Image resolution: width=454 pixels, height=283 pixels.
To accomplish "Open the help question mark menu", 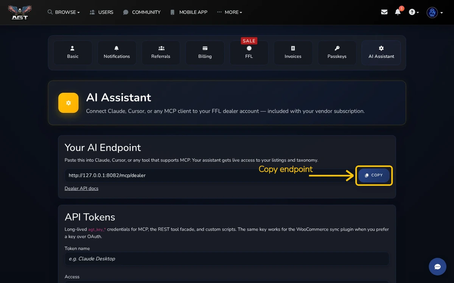I will (x=414, y=12).
